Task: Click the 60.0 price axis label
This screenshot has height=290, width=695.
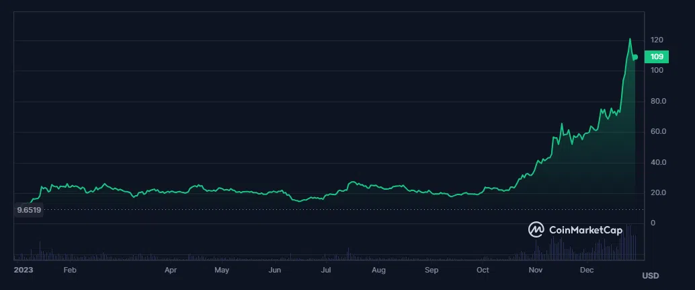Action: click(x=659, y=132)
